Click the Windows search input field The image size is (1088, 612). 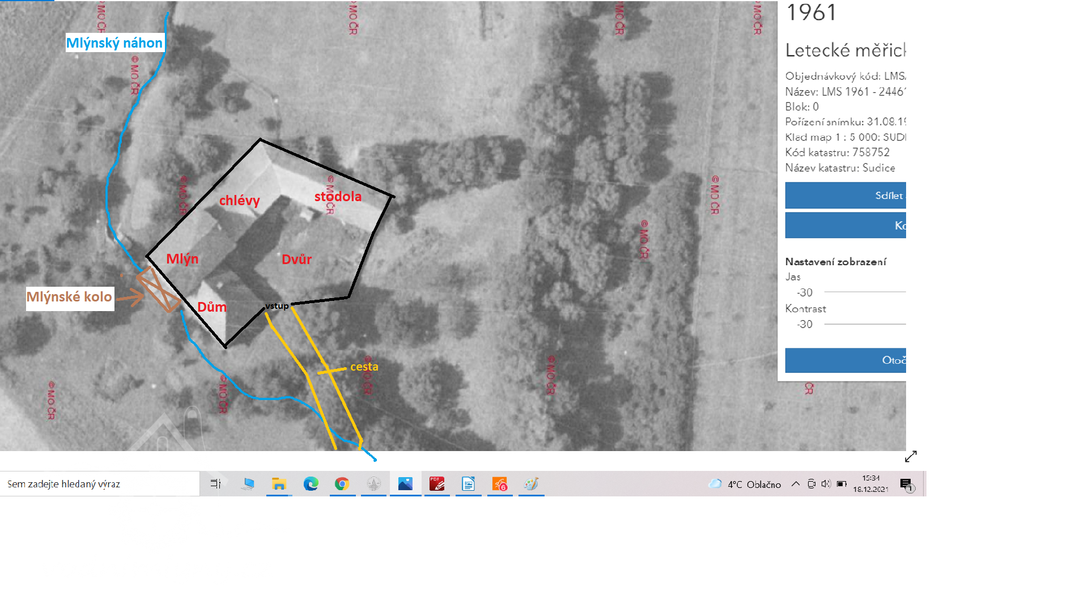pyautogui.click(x=100, y=484)
